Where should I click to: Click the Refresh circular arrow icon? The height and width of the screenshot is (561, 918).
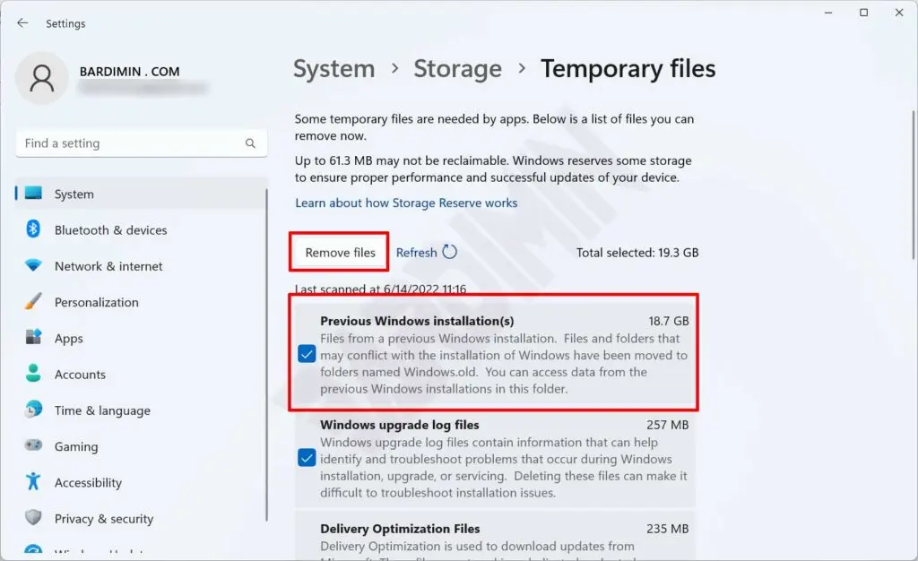click(450, 252)
